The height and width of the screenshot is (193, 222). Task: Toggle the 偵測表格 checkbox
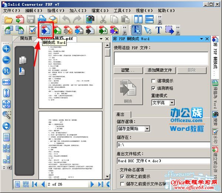click(153, 88)
